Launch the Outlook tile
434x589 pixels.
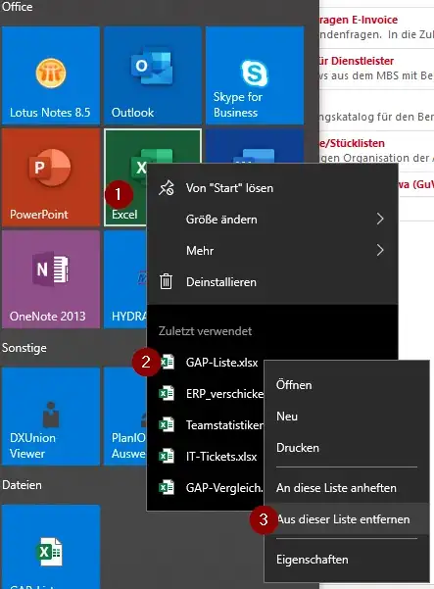pos(153,75)
